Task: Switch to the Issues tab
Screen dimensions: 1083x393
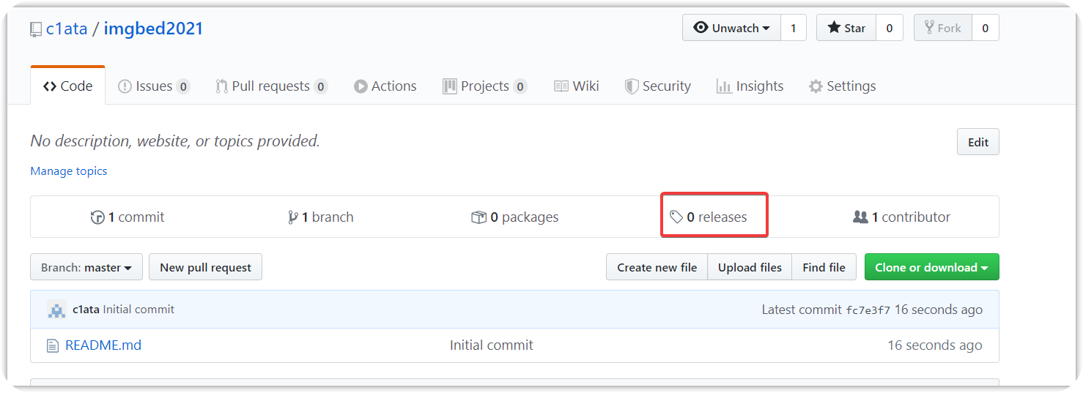Action: pyautogui.click(x=154, y=86)
